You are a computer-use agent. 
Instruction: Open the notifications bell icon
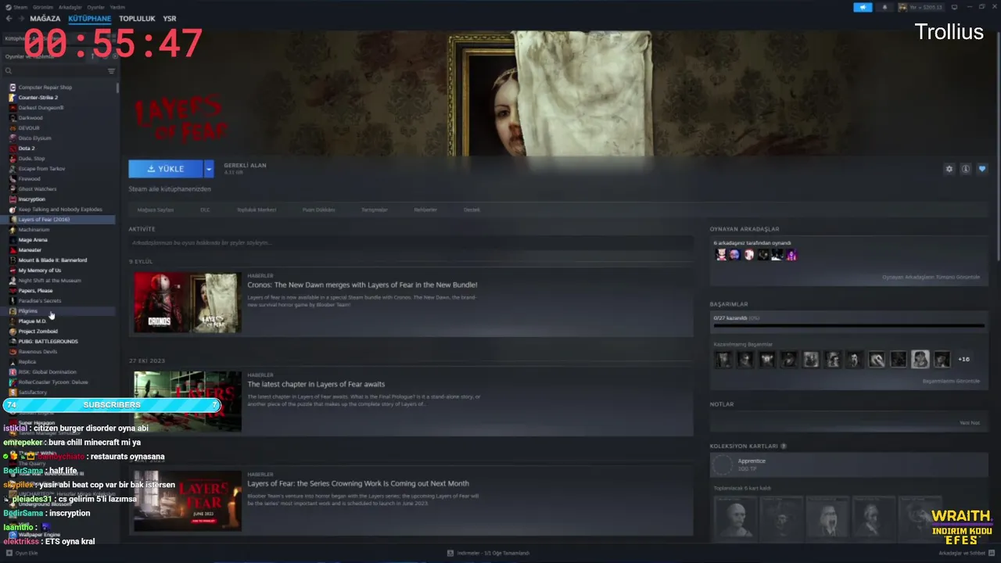click(x=884, y=7)
